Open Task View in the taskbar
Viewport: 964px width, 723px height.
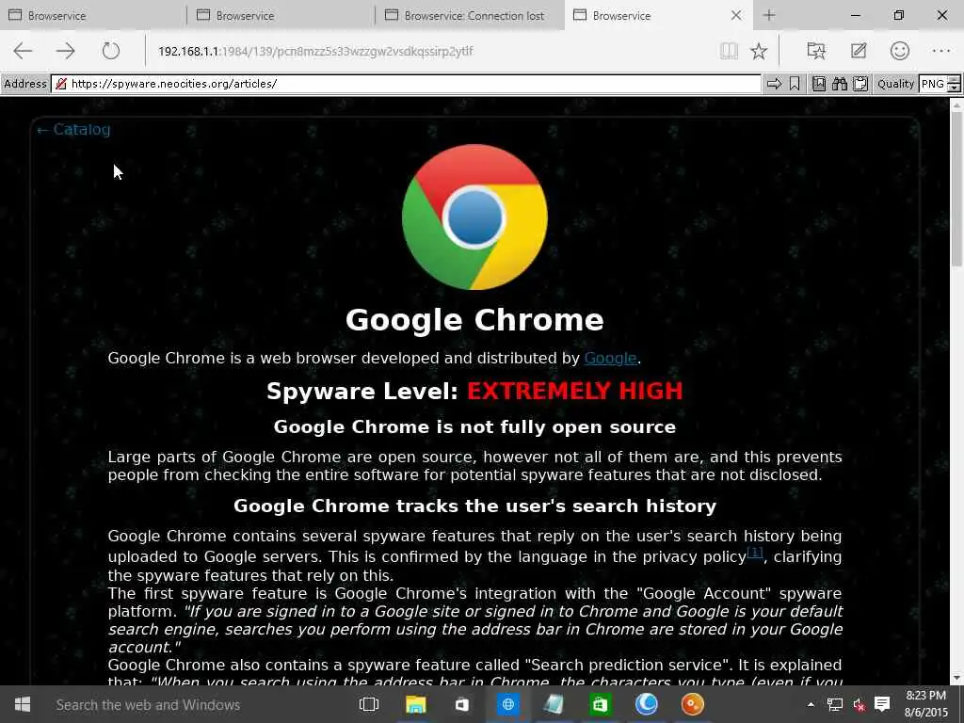[369, 704]
